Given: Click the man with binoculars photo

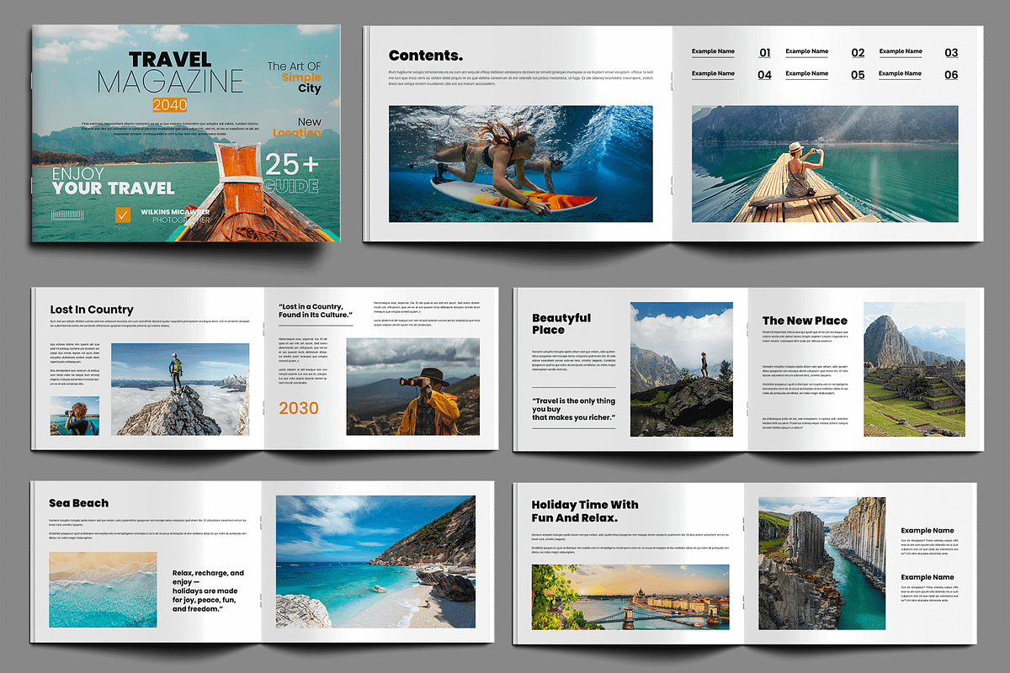Looking at the screenshot, I should [413, 386].
